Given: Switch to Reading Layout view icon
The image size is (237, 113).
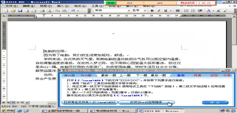Looking at the screenshot, I should point(22,103).
